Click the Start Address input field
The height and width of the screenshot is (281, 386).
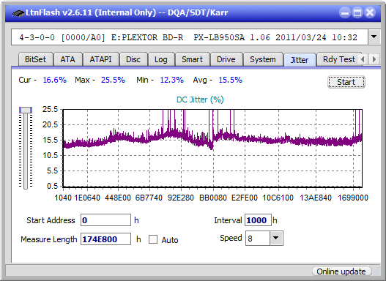click(x=105, y=220)
